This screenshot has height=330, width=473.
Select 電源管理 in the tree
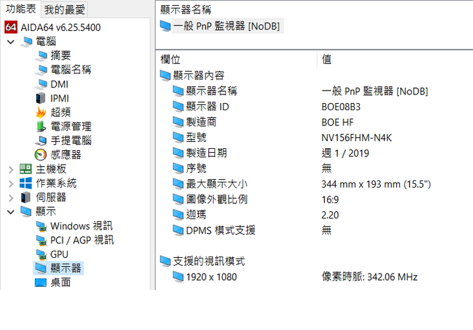pyautogui.click(x=71, y=126)
